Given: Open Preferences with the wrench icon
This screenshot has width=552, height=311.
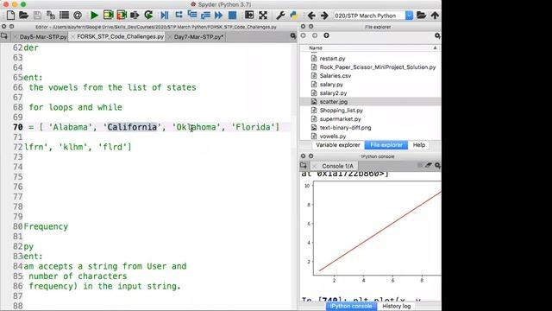Looking at the screenshot, I should (280, 16).
